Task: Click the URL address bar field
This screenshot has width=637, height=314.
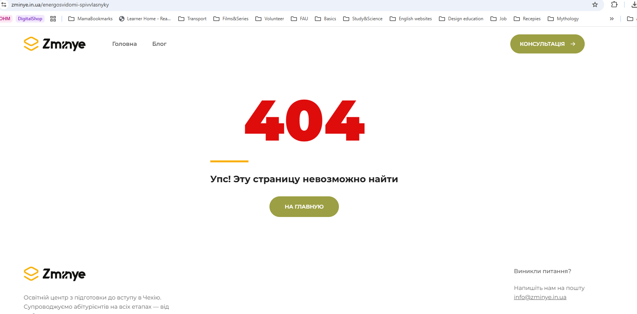Action: click(x=298, y=5)
